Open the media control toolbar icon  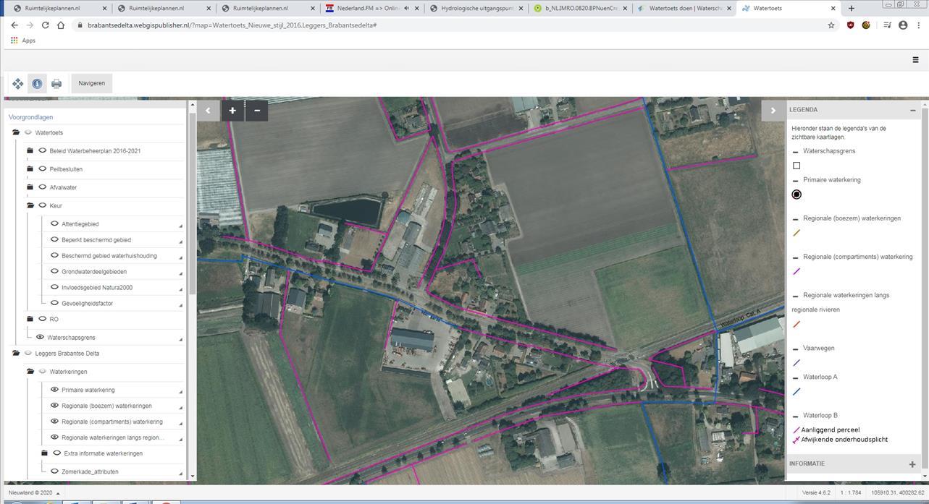point(887,25)
